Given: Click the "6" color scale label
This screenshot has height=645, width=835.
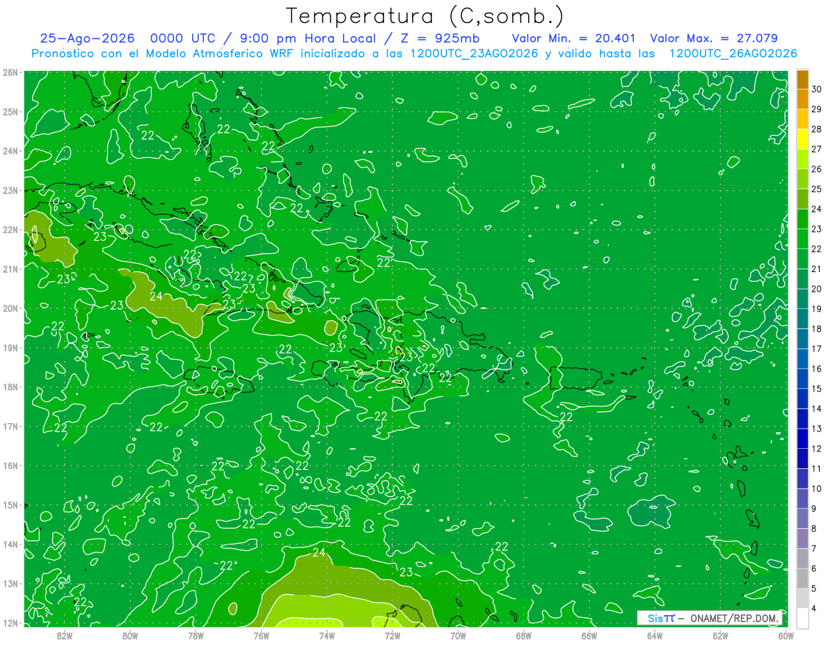Looking at the screenshot, I should coord(813,568).
